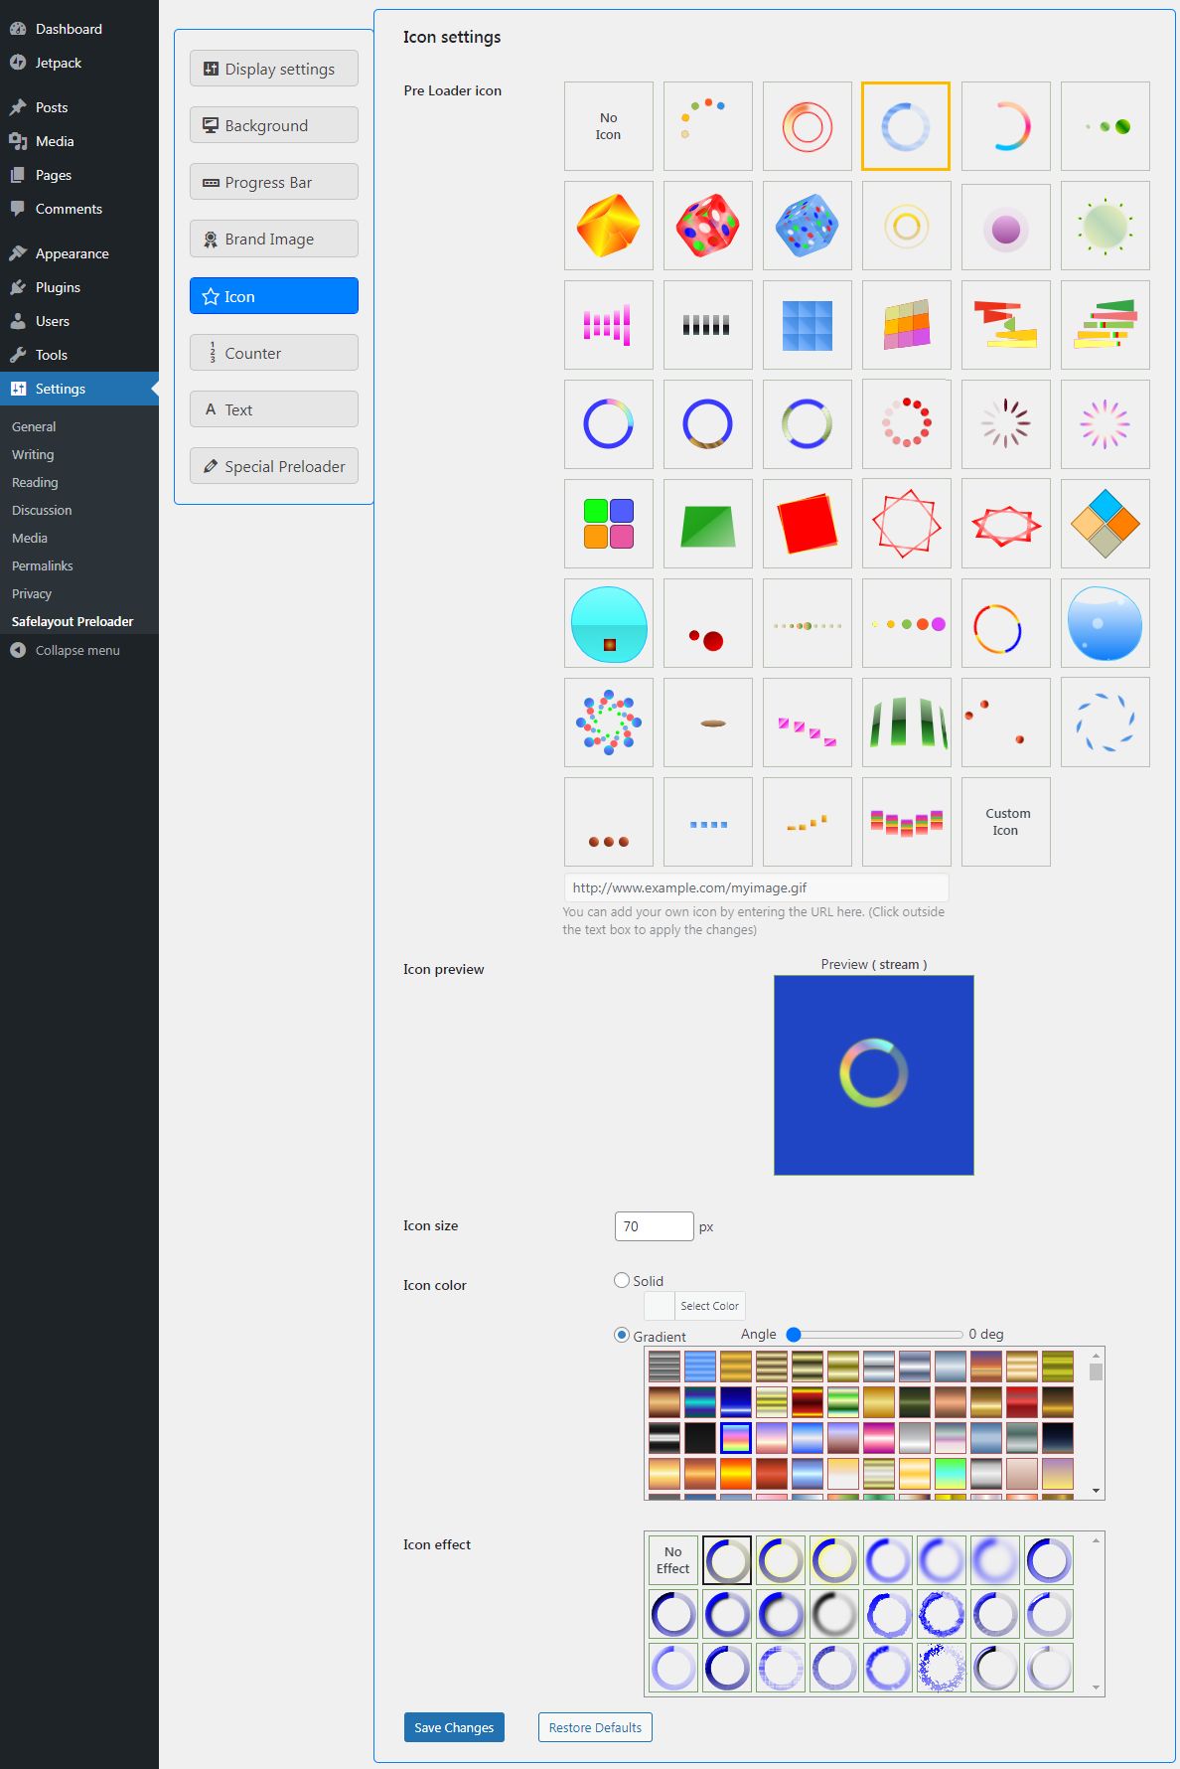Select the red dotted circle spinner icon

[906, 424]
